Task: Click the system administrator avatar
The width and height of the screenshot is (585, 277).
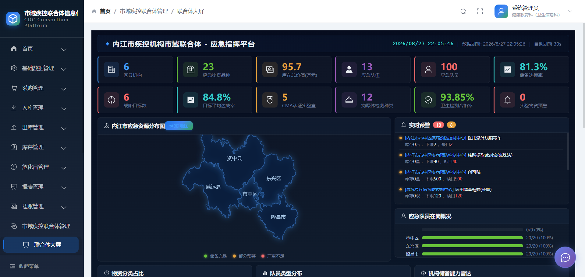Action: (501, 12)
